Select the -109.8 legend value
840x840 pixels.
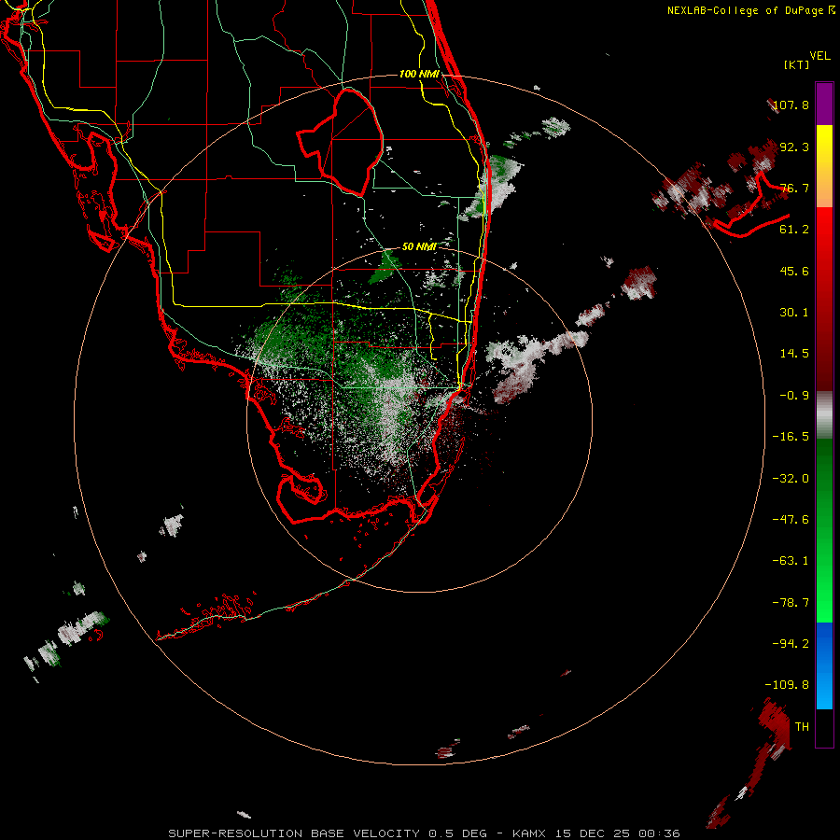click(x=787, y=685)
